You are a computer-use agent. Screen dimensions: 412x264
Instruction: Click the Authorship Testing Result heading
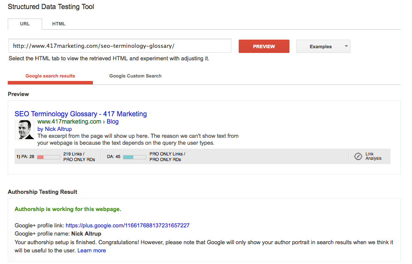click(x=42, y=192)
